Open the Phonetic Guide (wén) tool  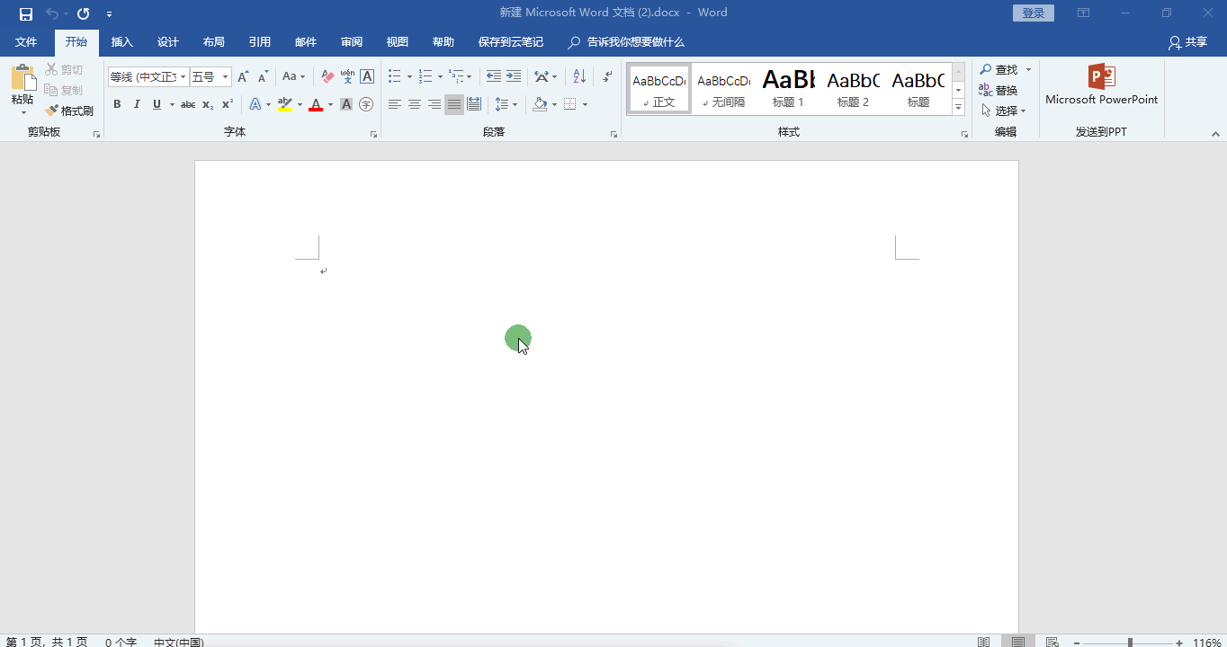347,77
